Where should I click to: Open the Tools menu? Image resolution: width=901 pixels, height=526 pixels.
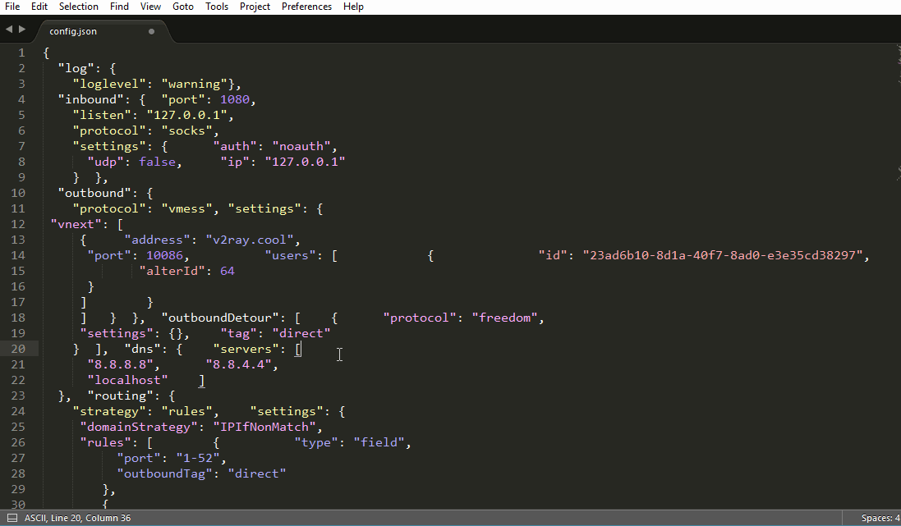(217, 7)
